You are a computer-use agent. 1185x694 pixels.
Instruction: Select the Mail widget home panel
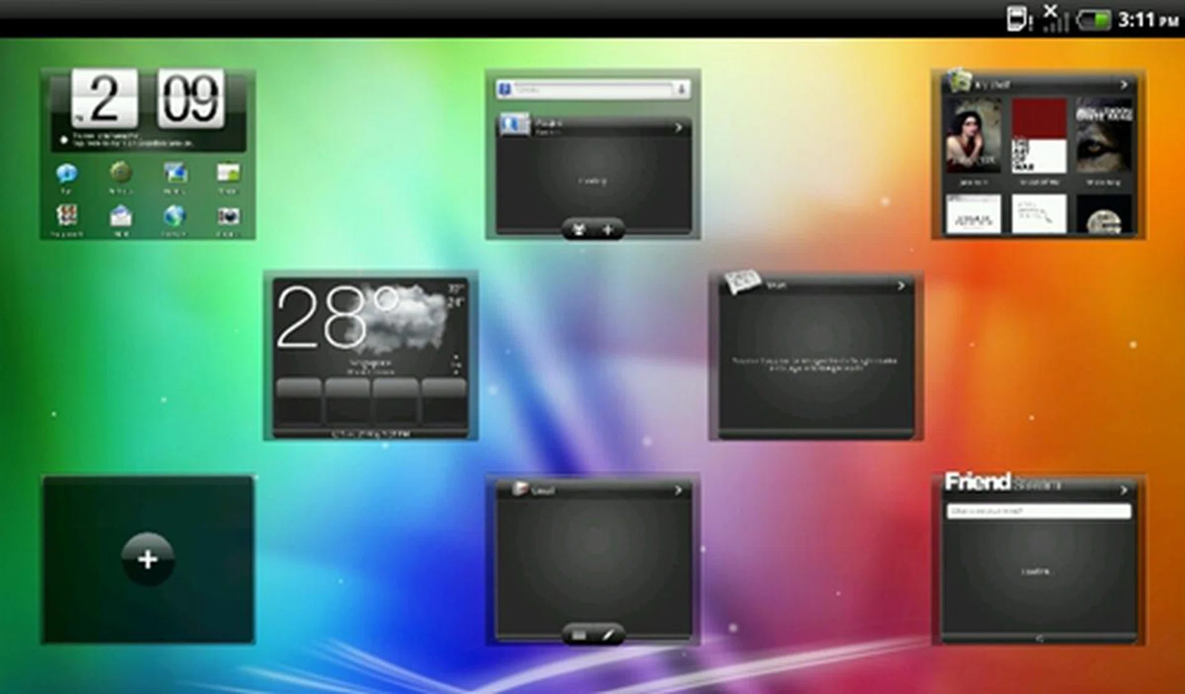point(815,357)
